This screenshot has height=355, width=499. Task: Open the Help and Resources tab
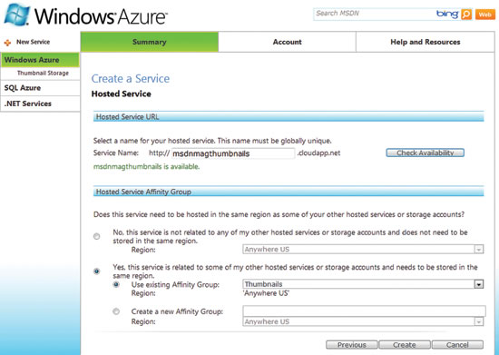pyautogui.click(x=426, y=42)
